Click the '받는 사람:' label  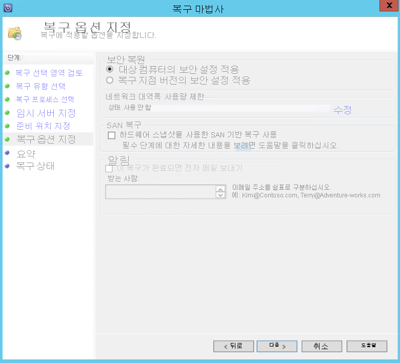[x=123, y=178]
